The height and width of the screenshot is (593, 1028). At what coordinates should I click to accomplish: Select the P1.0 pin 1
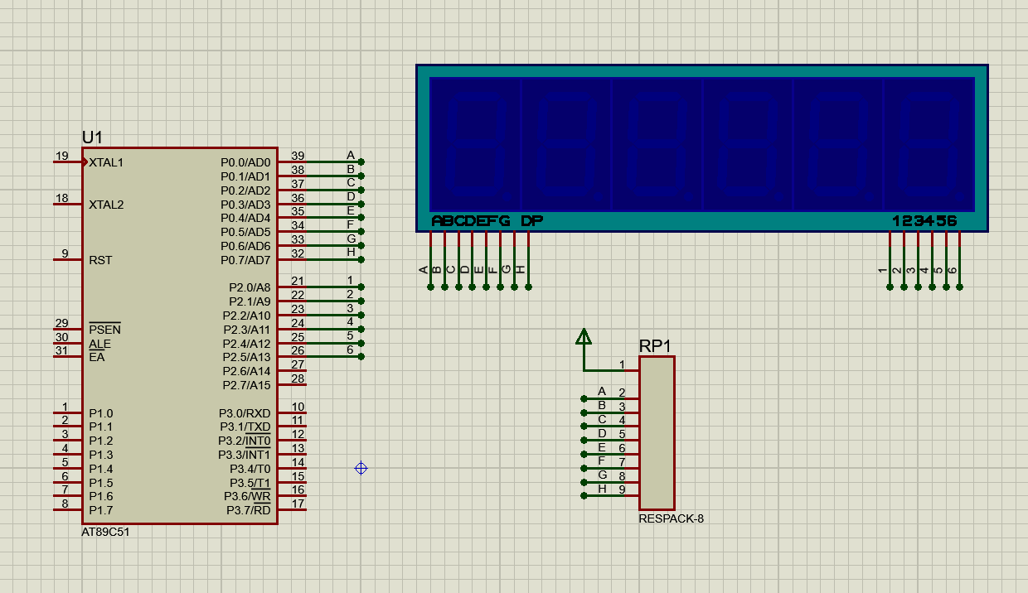click(x=68, y=412)
